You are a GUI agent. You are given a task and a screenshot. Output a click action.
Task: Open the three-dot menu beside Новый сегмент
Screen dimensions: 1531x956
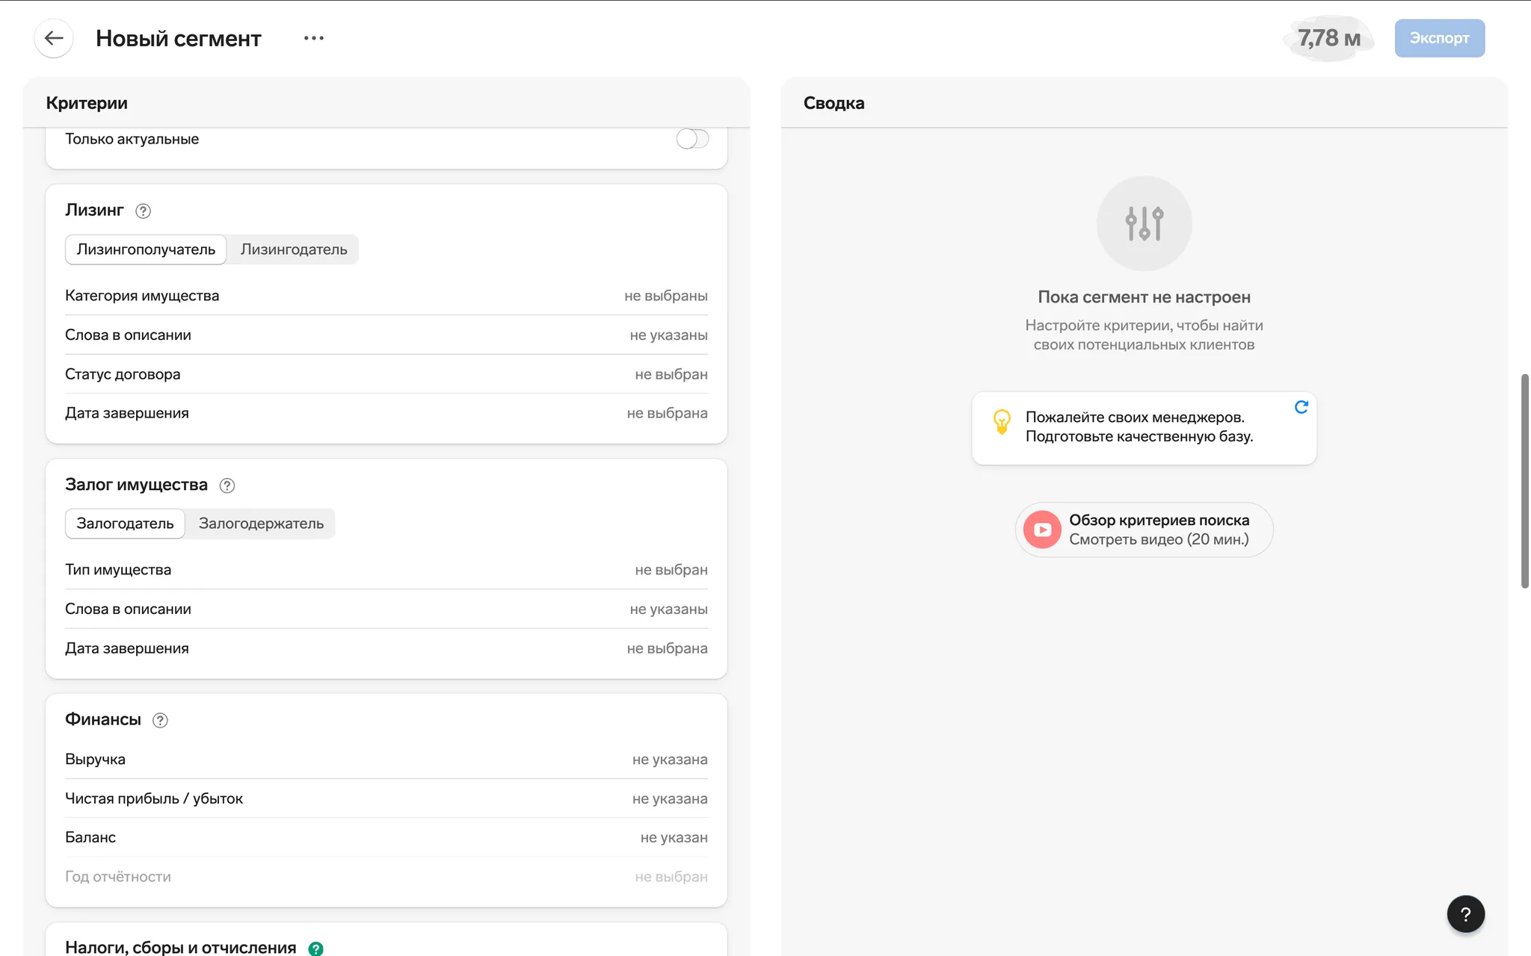(314, 38)
